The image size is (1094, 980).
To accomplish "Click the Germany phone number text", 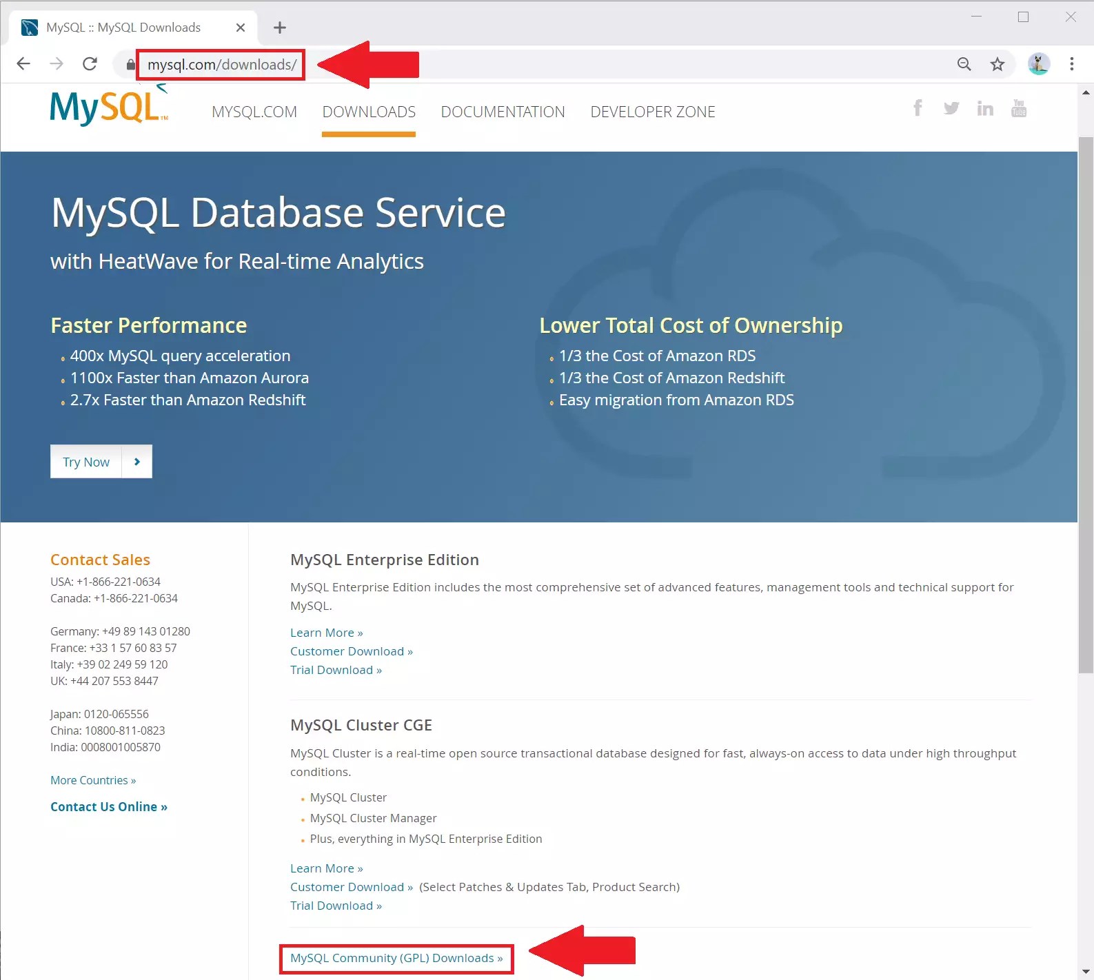I will pyautogui.click(x=120, y=631).
